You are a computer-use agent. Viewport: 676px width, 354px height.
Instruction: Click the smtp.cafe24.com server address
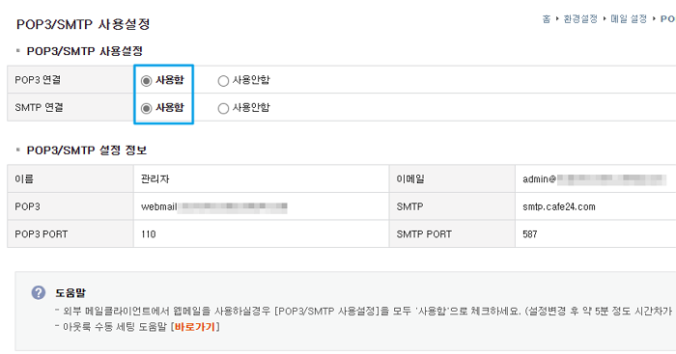click(559, 206)
